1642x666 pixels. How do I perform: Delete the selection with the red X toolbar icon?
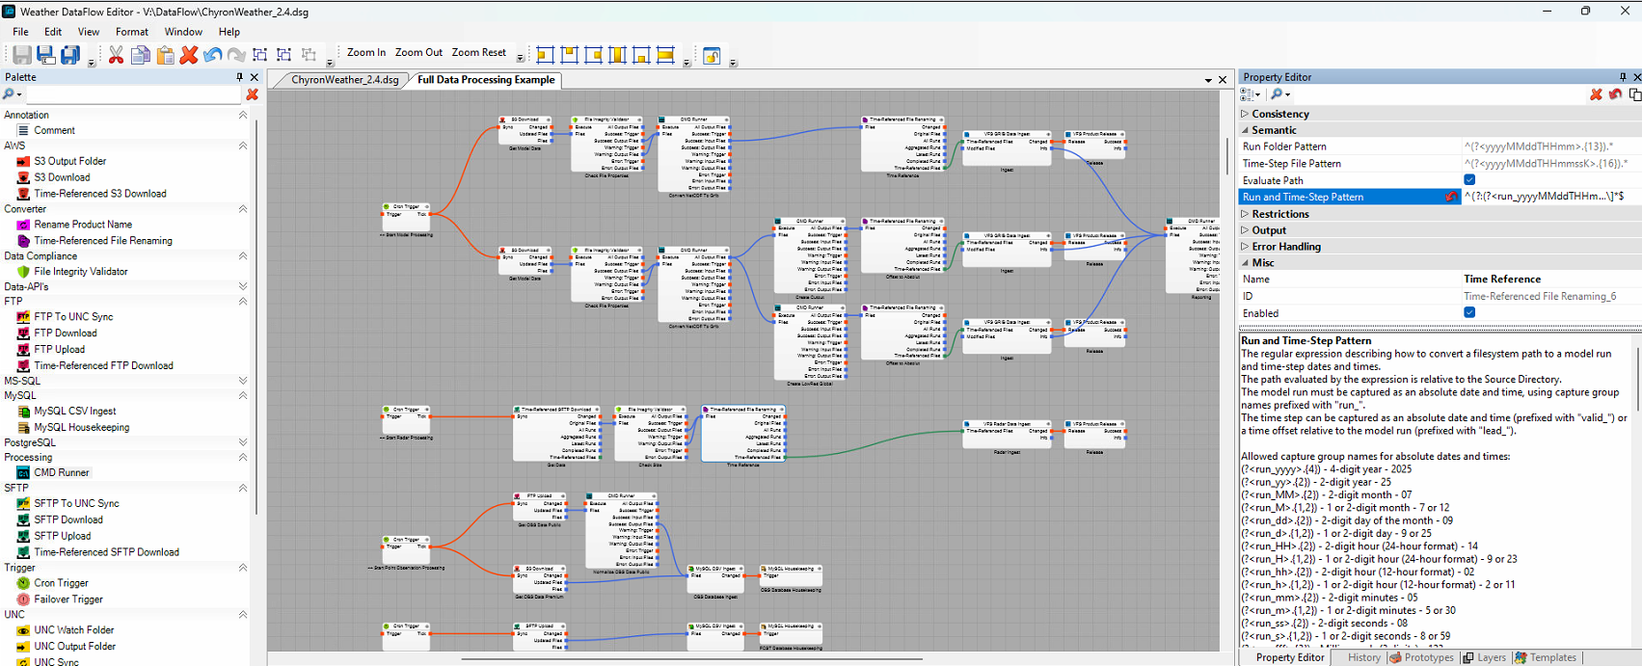click(x=189, y=55)
